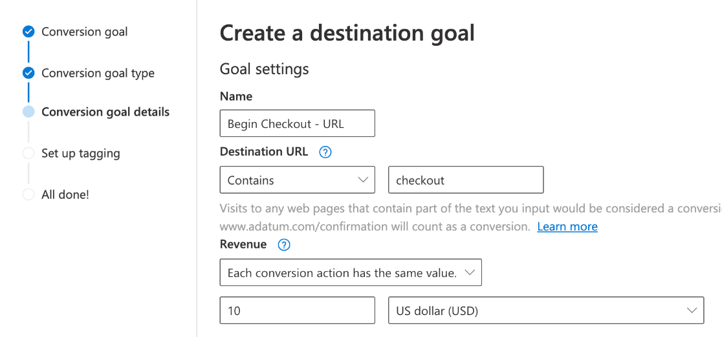Viewport: 722px width, 337px height.
Task: Click the Conversion goal details step circle
Action: click(x=28, y=112)
